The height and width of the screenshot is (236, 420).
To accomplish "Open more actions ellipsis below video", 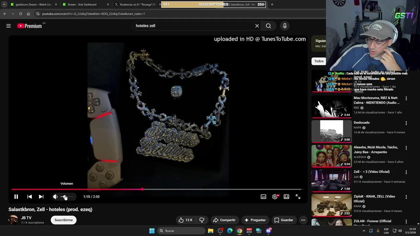I will click(303, 220).
